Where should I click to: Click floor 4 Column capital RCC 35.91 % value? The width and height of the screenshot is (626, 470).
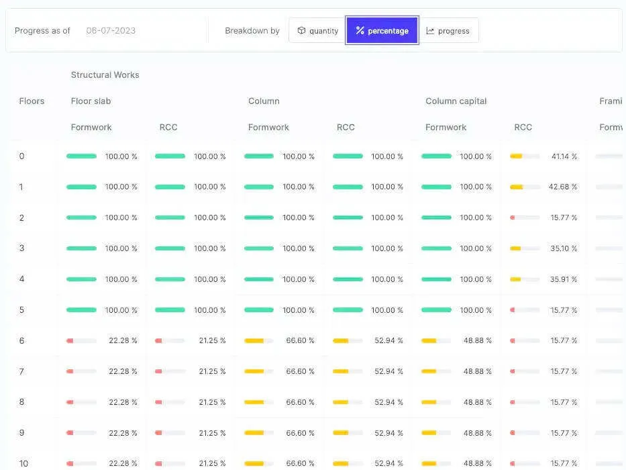click(563, 279)
